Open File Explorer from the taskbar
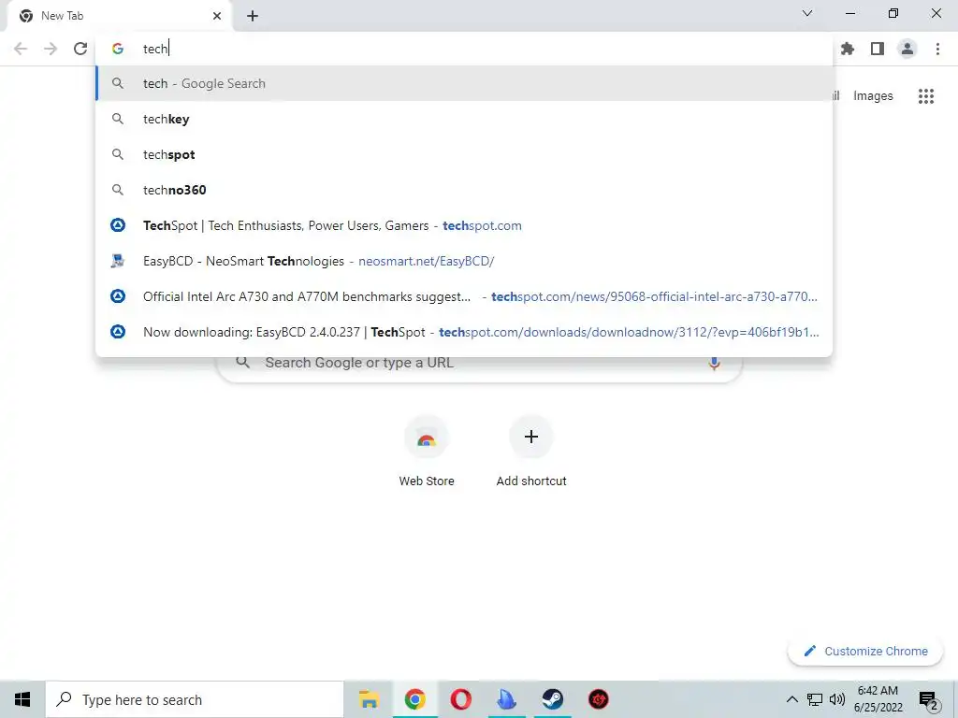The height and width of the screenshot is (718, 958). pos(369,699)
